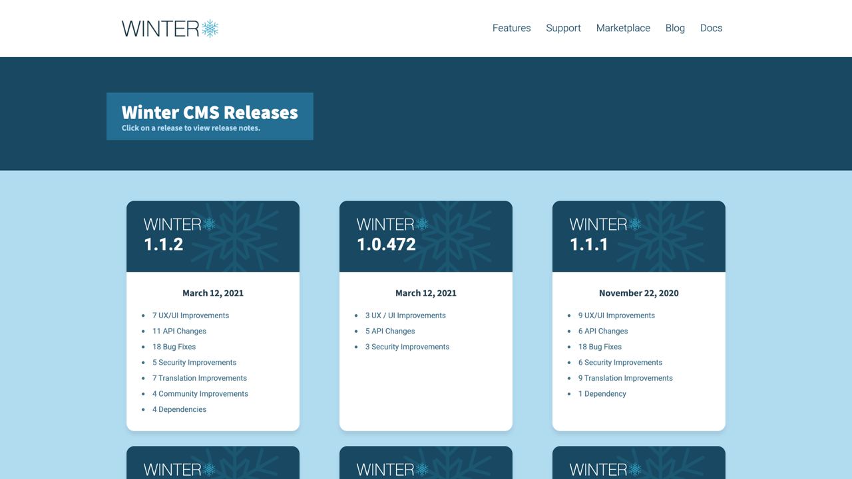Click the snowflake icon on the 1.1.2 card
This screenshot has width=852, height=479.
[209, 224]
